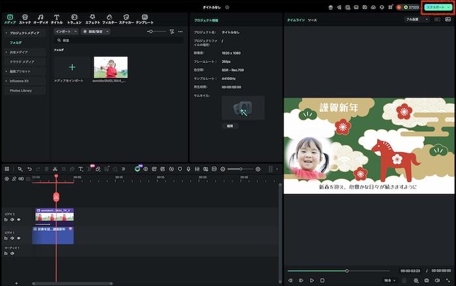Click the picture icon at preview top-right
The width and height of the screenshot is (456, 286).
(448, 19)
